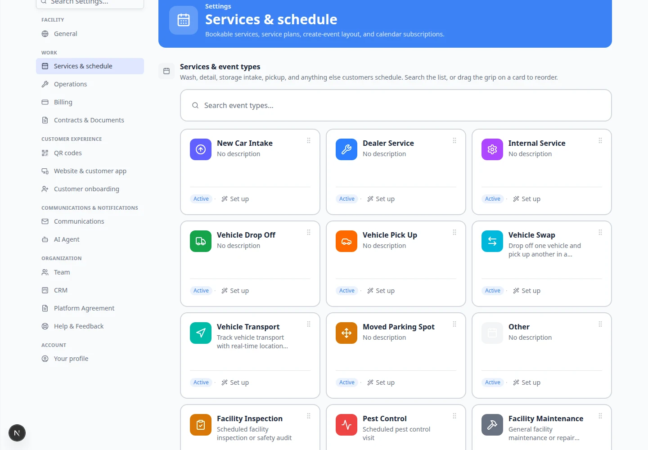Click the drag grip on Pest Control card
This screenshot has width=648, height=450.
(454, 416)
